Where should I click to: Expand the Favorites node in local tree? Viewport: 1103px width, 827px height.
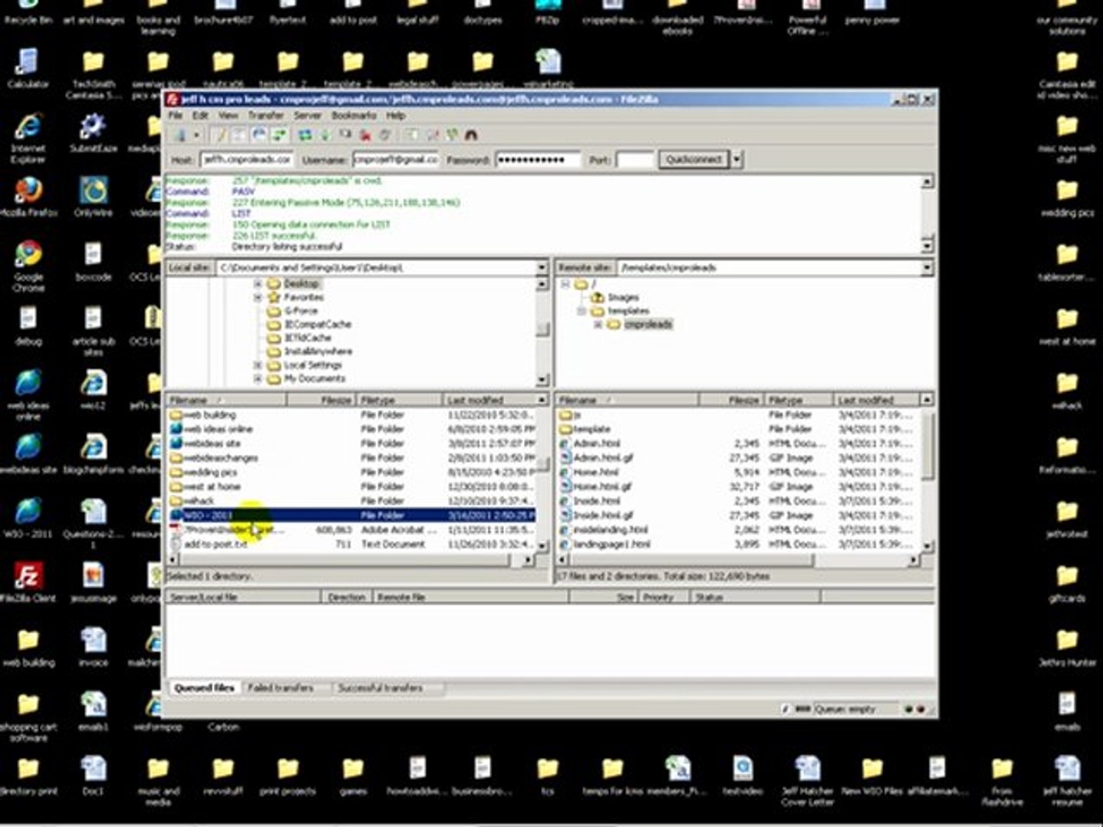pos(258,297)
